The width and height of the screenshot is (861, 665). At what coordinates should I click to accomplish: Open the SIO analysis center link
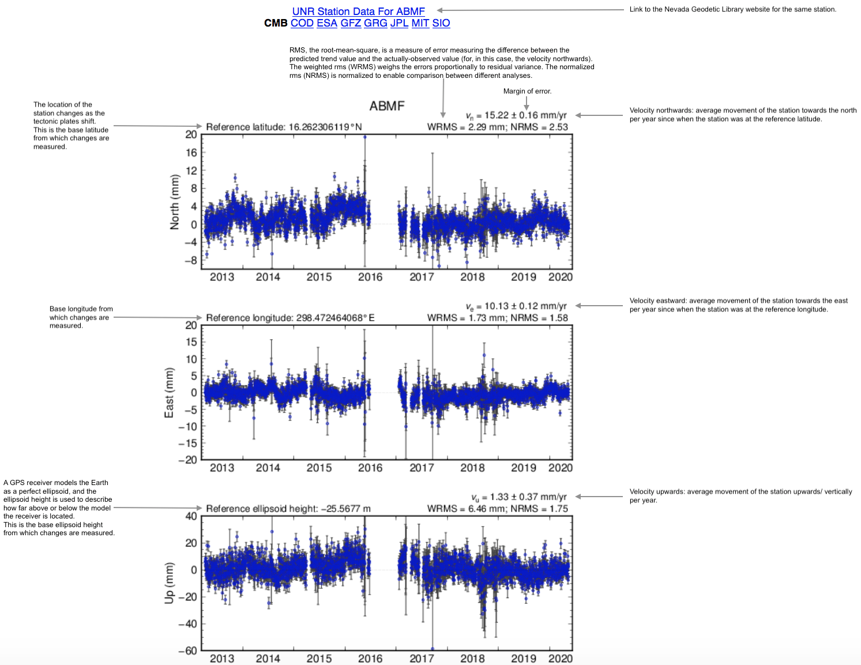(x=441, y=23)
